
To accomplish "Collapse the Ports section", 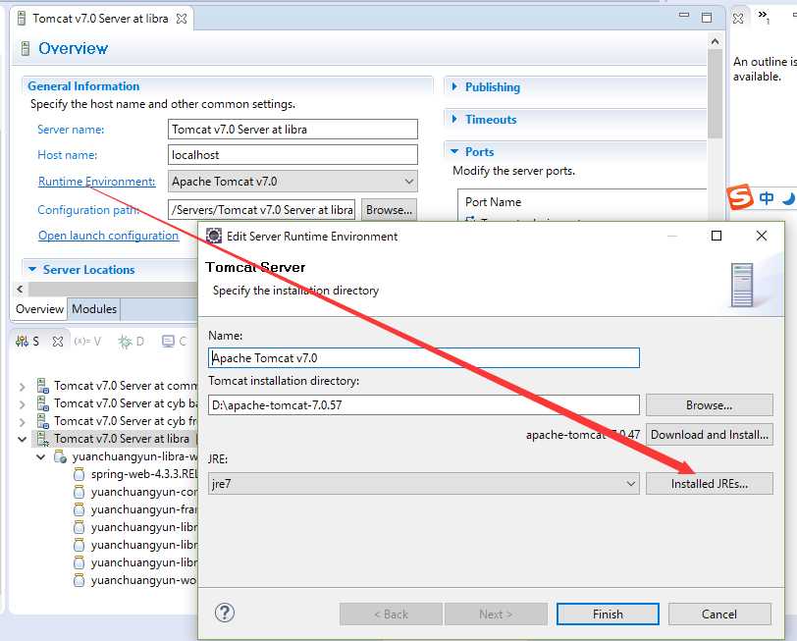I will 454,151.
